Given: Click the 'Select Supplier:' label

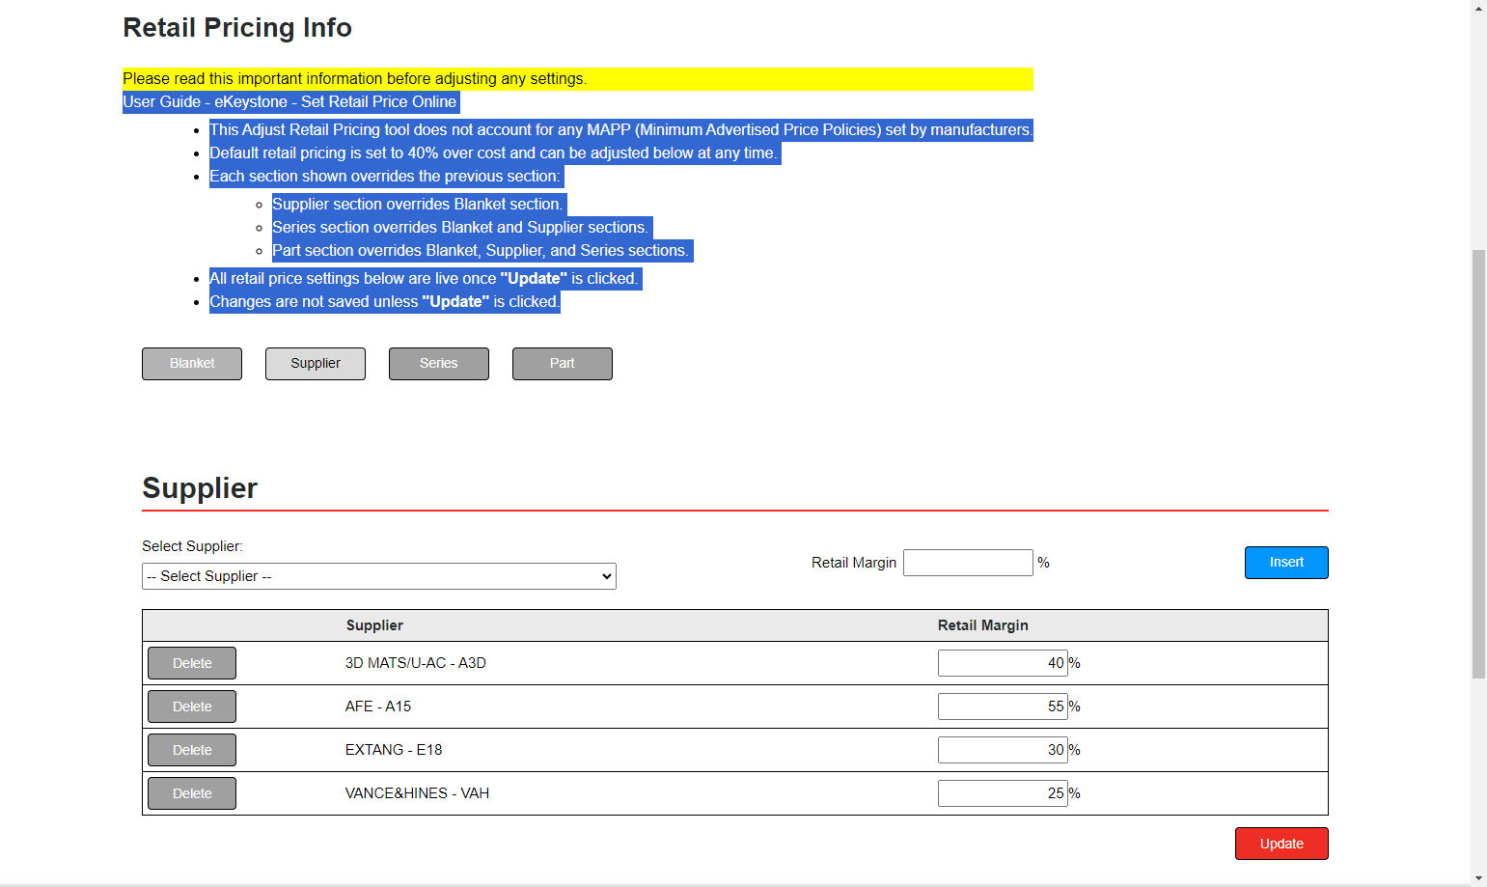Looking at the screenshot, I should 192,546.
